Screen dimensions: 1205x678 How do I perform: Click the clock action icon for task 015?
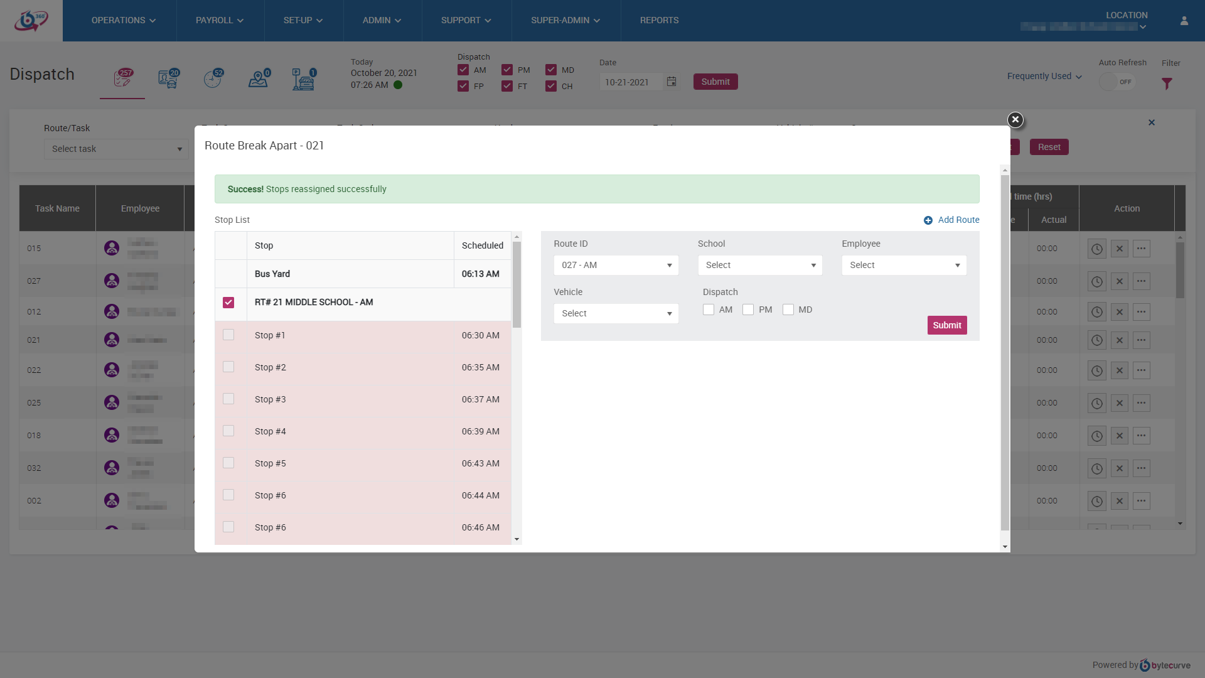click(1096, 249)
